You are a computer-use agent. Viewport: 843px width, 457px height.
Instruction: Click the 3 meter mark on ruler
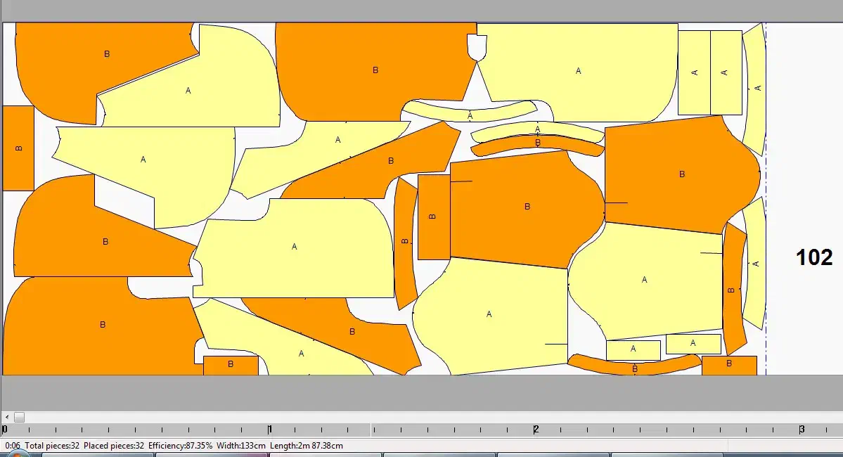(x=802, y=430)
